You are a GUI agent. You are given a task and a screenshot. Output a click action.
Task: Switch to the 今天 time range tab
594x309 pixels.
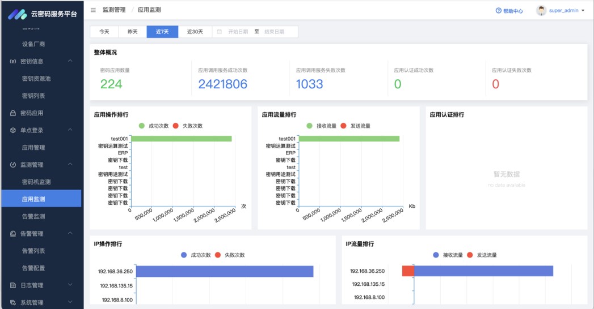pyautogui.click(x=104, y=32)
